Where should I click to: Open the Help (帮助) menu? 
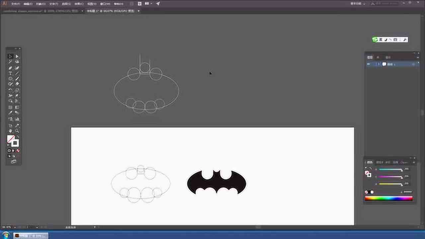click(x=118, y=4)
